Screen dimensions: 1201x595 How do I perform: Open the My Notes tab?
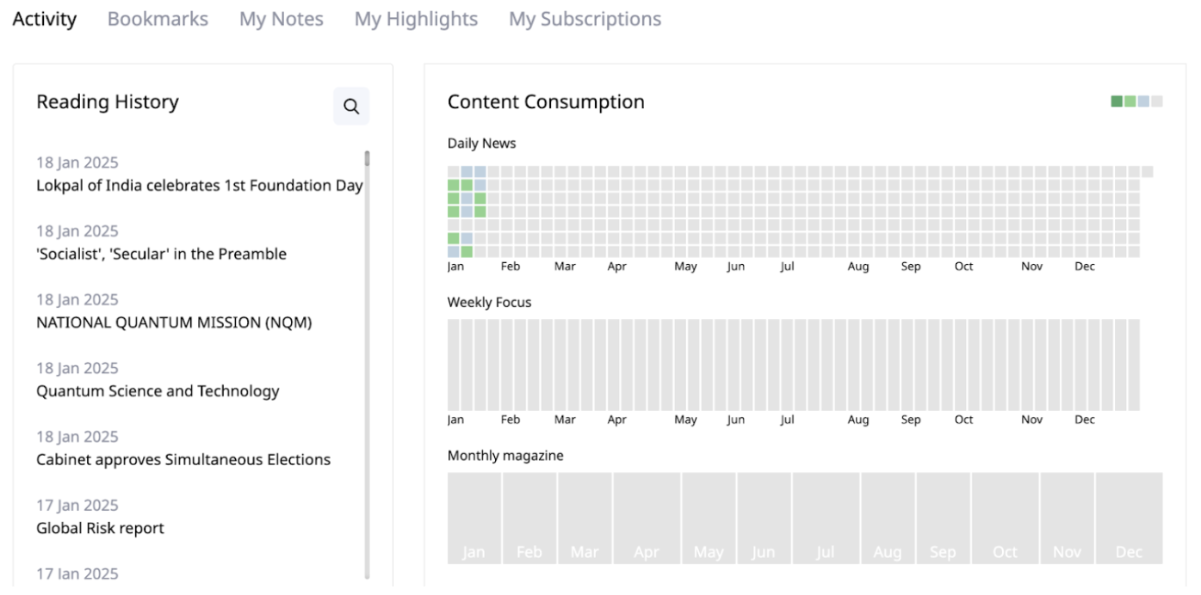[281, 19]
